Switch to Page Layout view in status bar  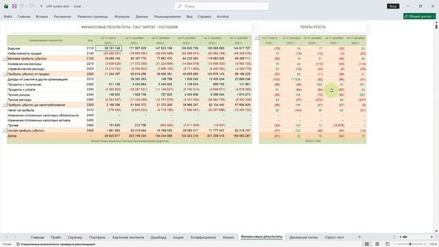377,244
